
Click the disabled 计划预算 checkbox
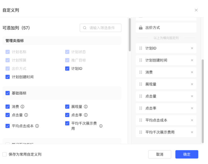(x=8, y=60)
